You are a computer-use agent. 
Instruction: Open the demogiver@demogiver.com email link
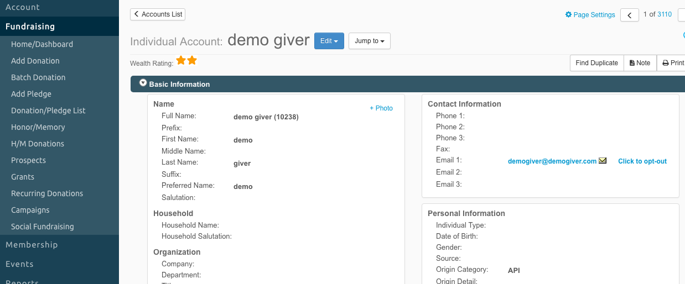coord(552,161)
